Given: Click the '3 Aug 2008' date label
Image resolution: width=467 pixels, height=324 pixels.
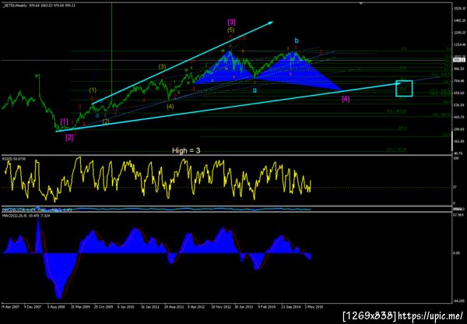Looking at the screenshot, I should click(54, 306).
